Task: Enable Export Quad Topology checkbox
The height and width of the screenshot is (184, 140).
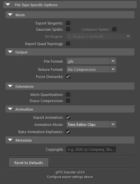Action: point(68,44)
